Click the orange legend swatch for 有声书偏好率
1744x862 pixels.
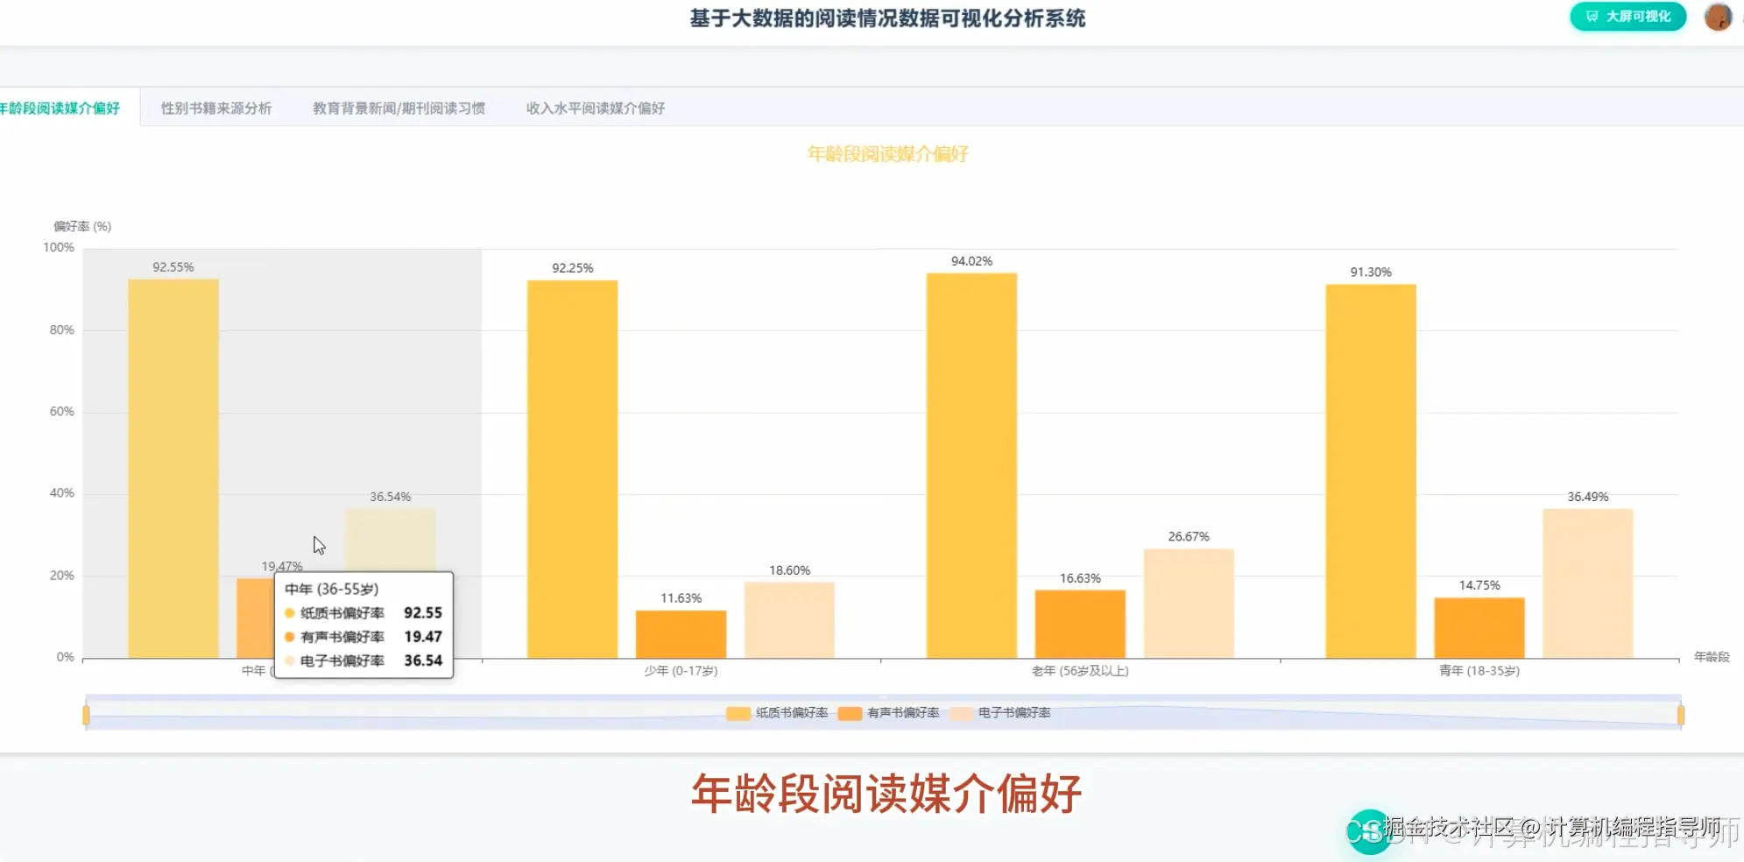click(850, 713)
